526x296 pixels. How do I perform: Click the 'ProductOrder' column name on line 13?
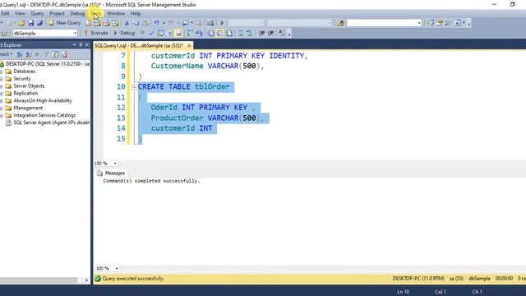[178, 118]
